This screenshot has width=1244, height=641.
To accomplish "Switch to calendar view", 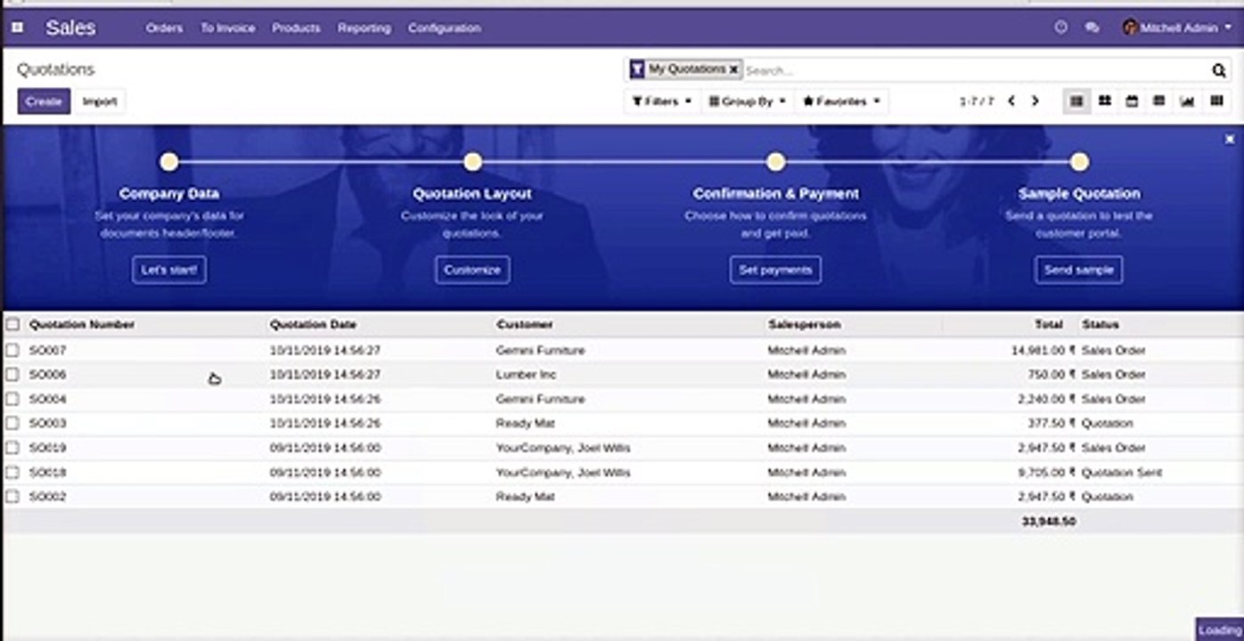I will (x=1132, y=101).
